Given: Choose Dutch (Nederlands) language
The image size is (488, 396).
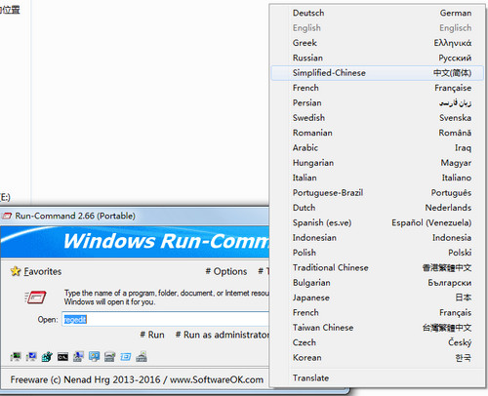Looking at the screenshot, I should 378,208.
